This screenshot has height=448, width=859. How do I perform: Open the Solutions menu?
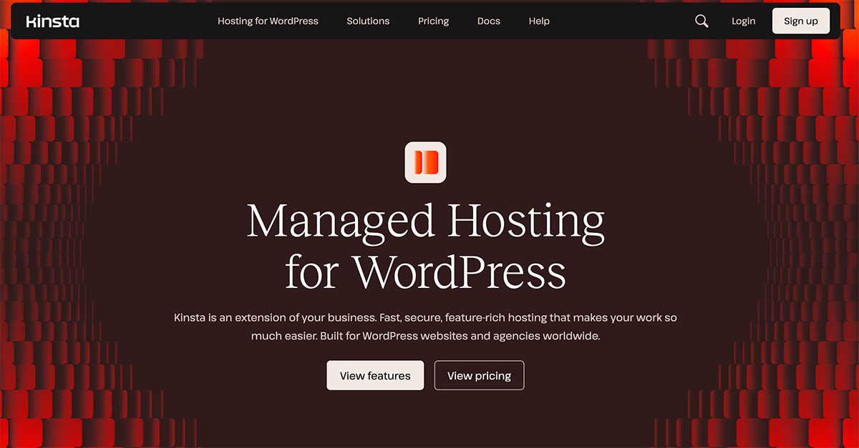tap(368, 21)
